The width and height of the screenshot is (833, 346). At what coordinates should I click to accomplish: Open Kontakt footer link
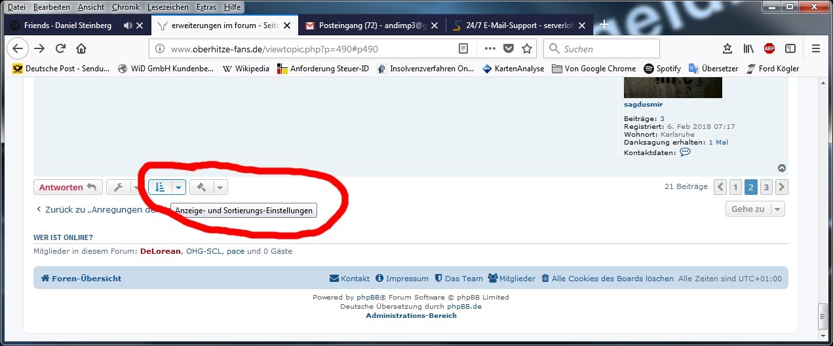coord(349,278)
